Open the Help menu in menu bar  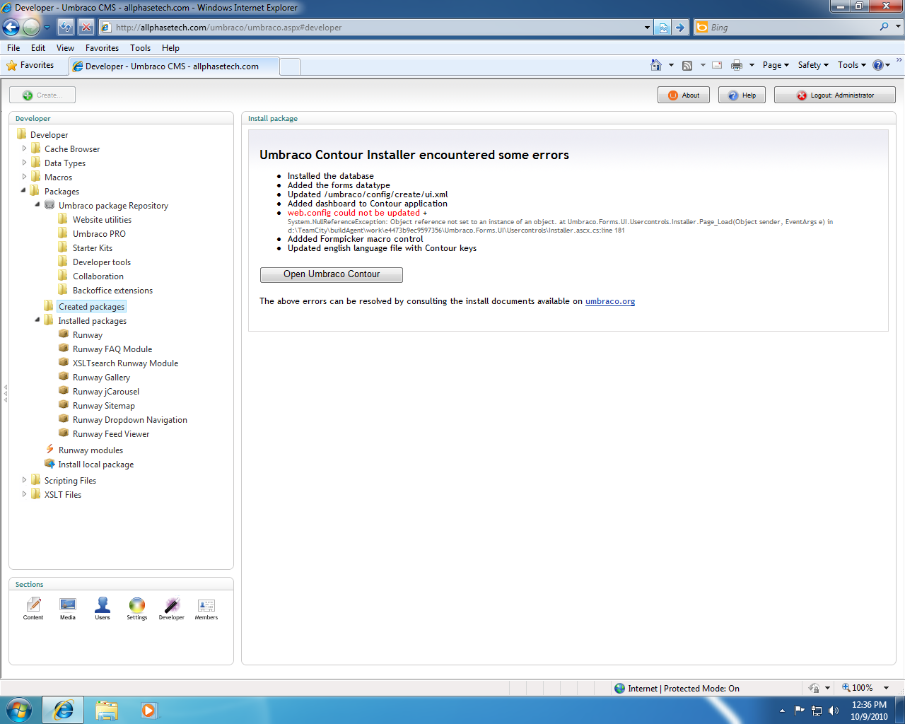(x=170, y=48)
